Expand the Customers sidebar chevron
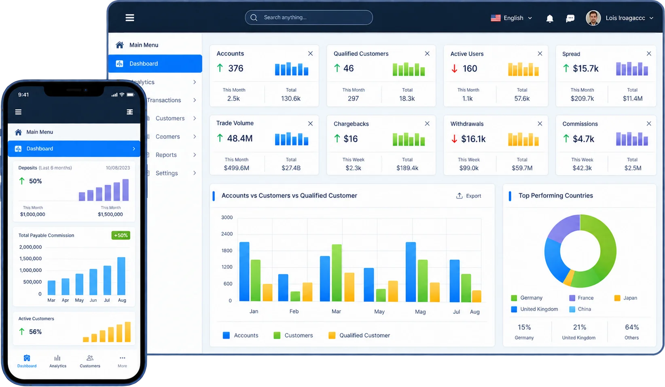This screenshot has width=665, height=387. point(195,118)
